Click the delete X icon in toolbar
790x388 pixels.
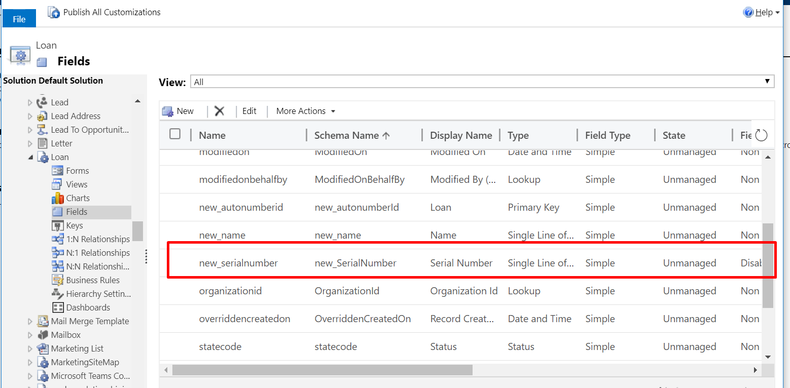coord(219,111)
